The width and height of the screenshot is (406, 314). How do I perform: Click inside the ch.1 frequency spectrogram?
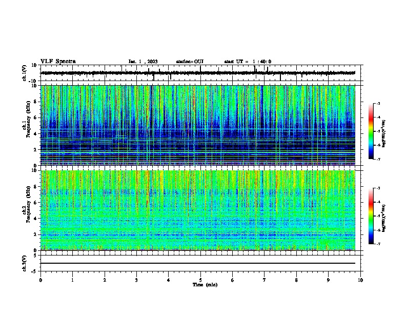click(198, 125)
